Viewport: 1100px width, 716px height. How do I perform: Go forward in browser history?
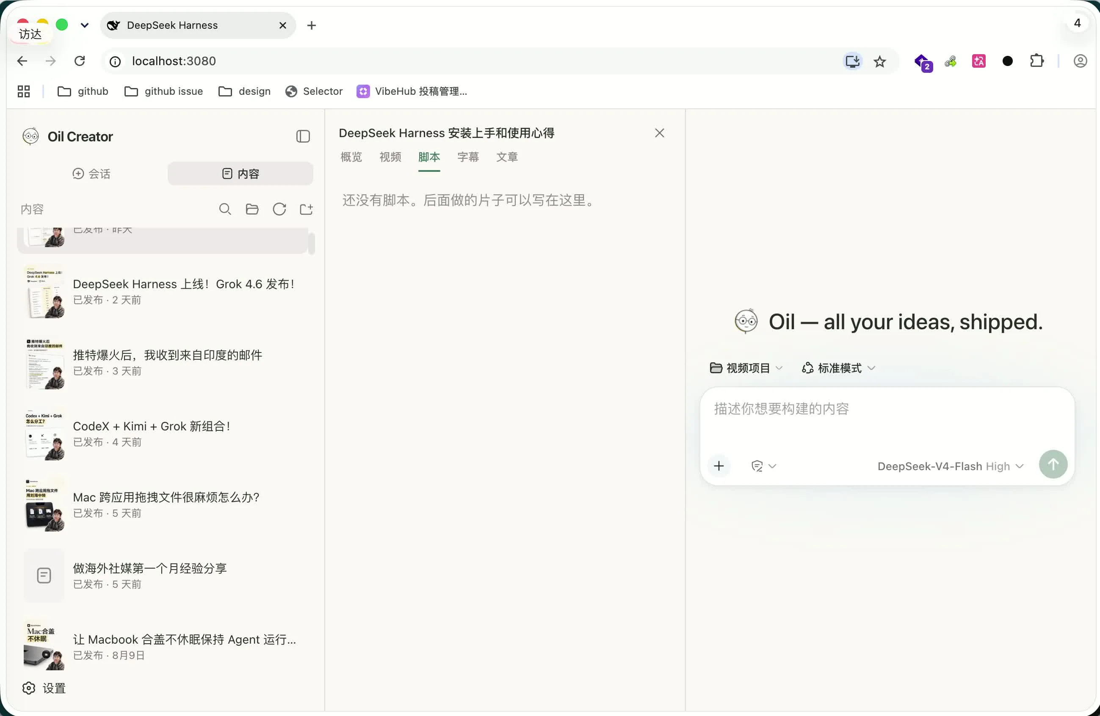click(x=51, y=61)
